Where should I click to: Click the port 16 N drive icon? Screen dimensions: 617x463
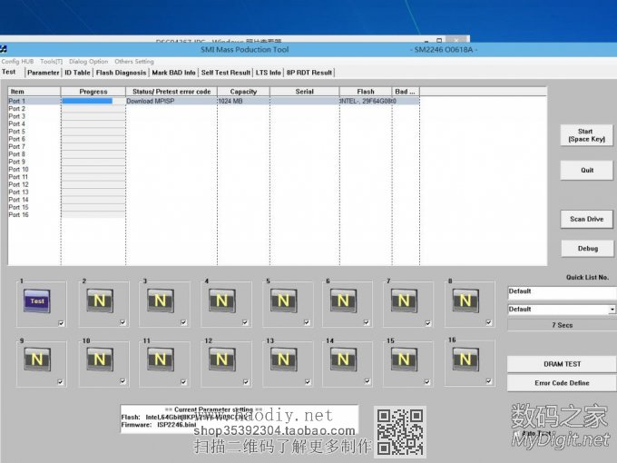pos(465,360)
